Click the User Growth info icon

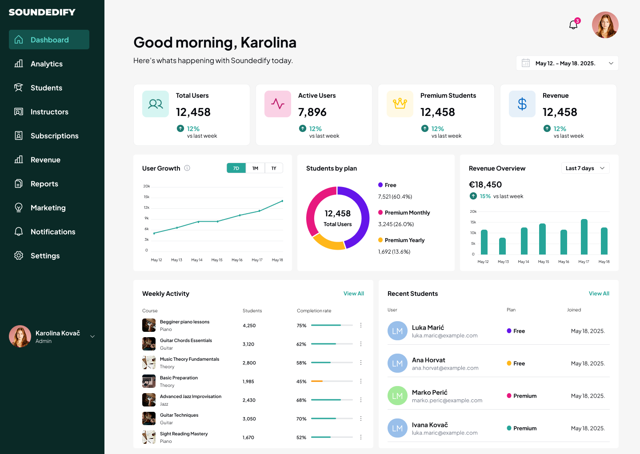(187, 168)
